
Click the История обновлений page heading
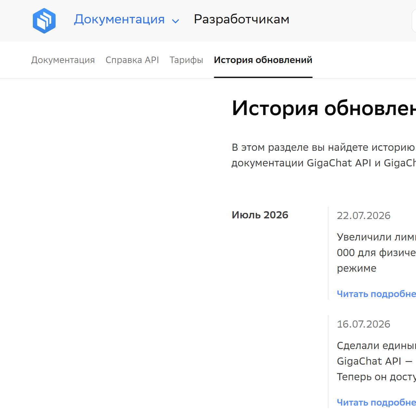tap(324, 108)
